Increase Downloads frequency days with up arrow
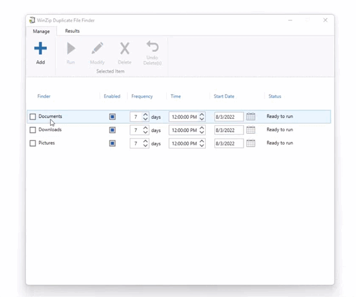This screenshot has width=356, height=297. click(145, 128)
